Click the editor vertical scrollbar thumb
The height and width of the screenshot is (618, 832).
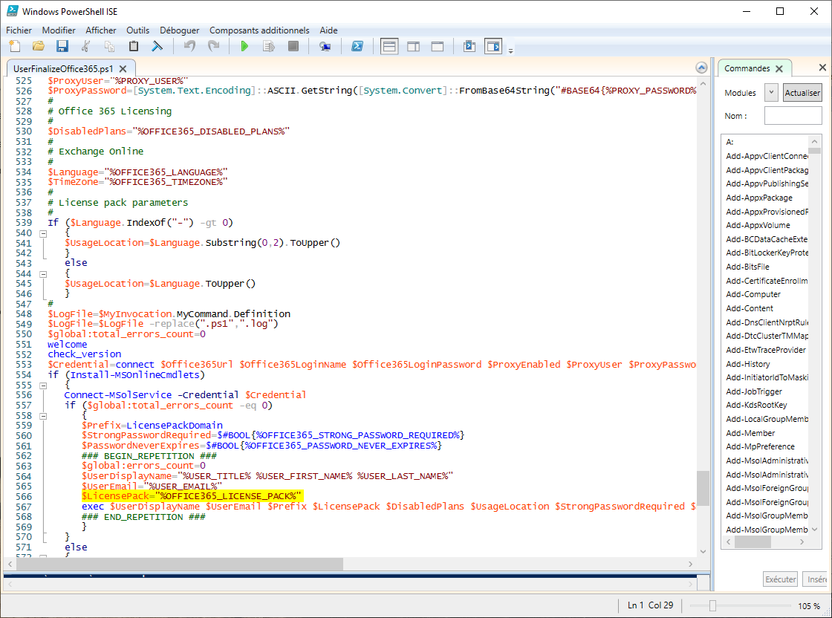[703, 488]
